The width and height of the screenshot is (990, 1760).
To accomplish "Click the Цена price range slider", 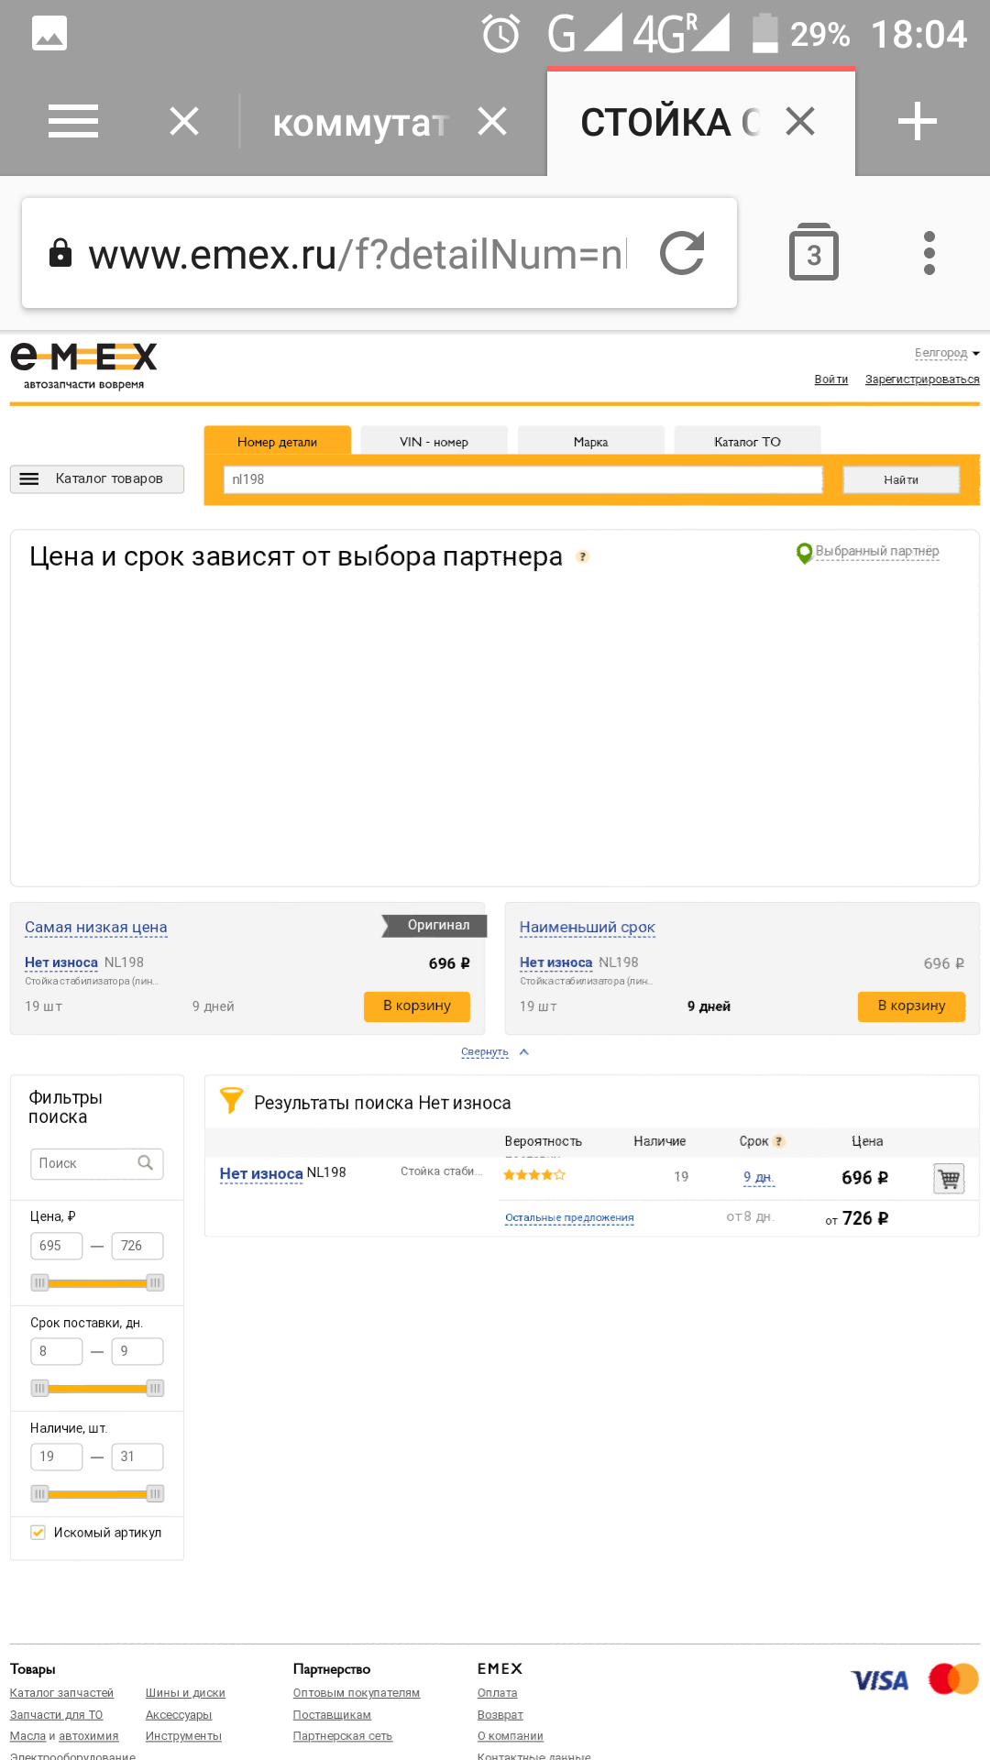I will pyautogui.click(x=97, y=1283).
